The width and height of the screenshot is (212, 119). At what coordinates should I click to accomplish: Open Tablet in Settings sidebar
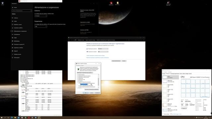click(x=16, y=38)
